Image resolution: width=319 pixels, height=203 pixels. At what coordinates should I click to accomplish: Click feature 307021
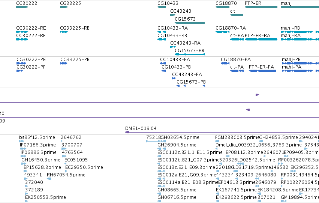259,201
